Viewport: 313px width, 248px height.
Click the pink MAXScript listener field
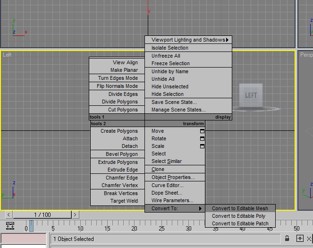click(24, 239)
